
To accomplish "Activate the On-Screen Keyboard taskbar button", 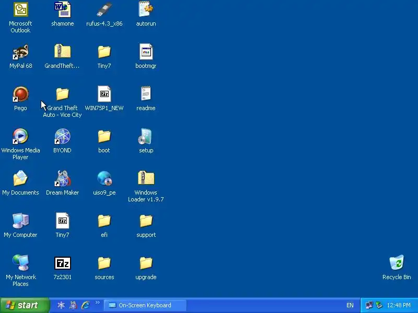I will tap(145, 305).
